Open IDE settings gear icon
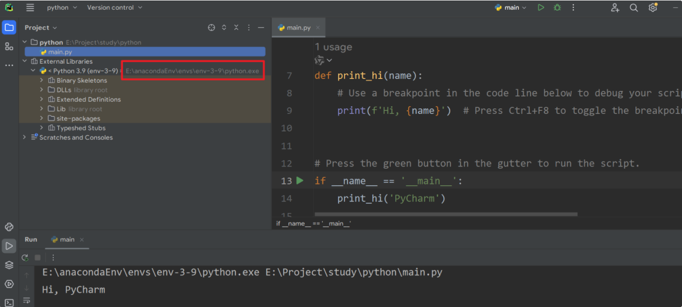Image resolution: width=682 pixels, height=307 pixels. pos(653,8)
